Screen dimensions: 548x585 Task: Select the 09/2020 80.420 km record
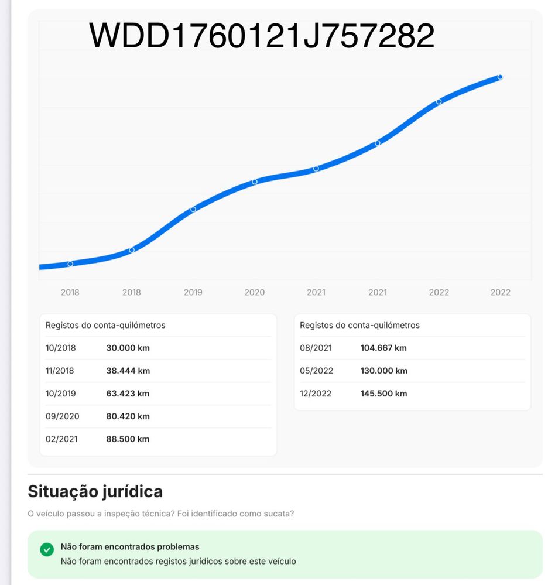point(158,416)
